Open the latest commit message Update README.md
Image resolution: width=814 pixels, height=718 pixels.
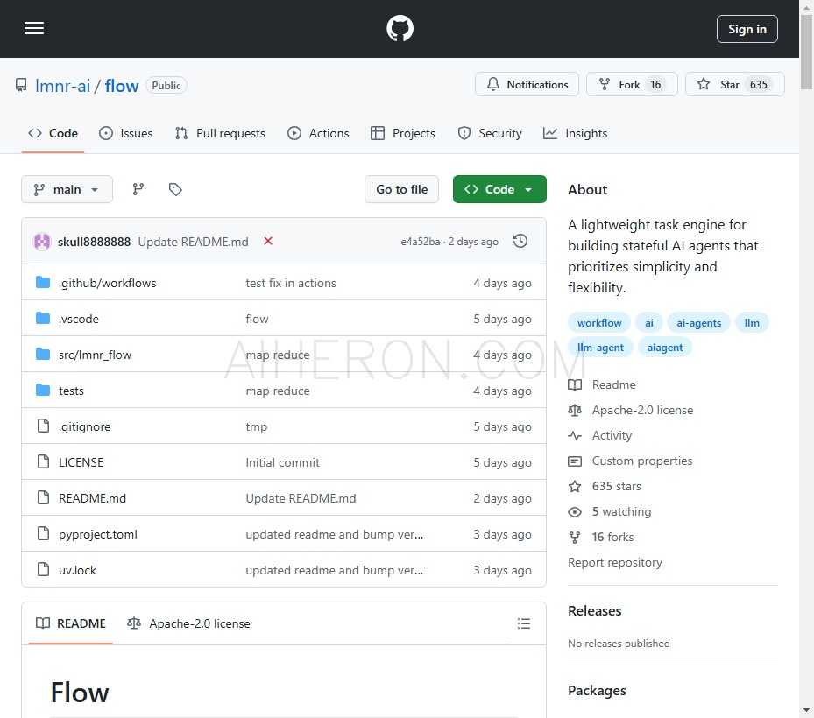193,242
